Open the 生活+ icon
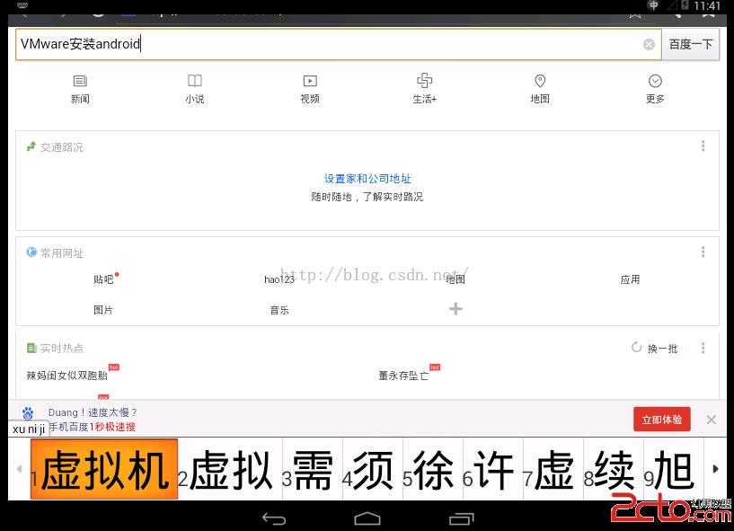 [x=425, y=89]
